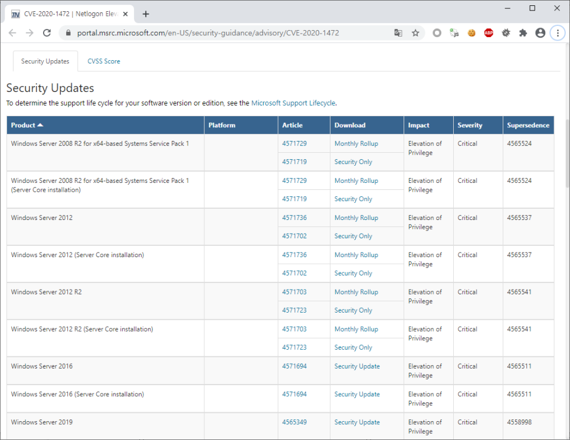Viewport: 570px width, 440px height.
Task: Download Security Only for Server 2008 R2 SP1
Action: (353, 162)
